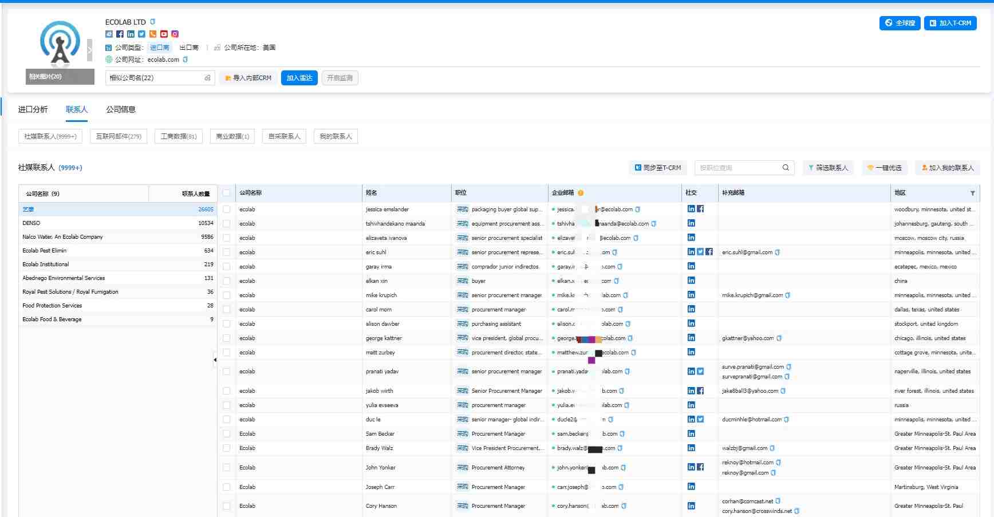Click the 加入雷达 button
This screenshot has width=994, height=517.
click(x=299, y=78)
